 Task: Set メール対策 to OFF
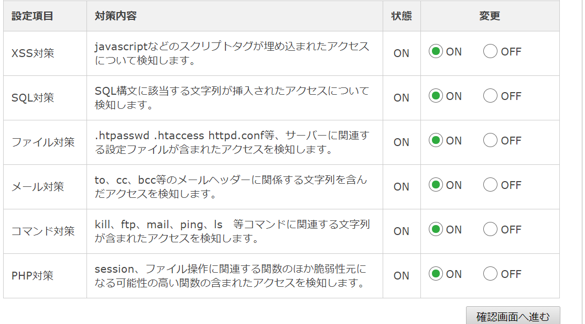point(490,185)
